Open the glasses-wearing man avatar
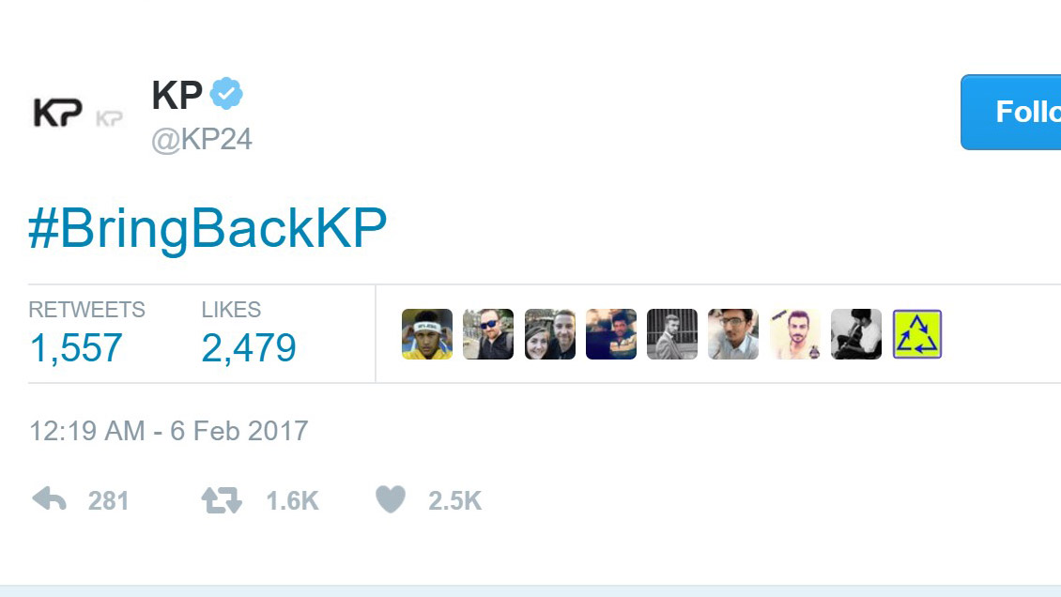Viewport: 1061px width, 597px height. 733,334
